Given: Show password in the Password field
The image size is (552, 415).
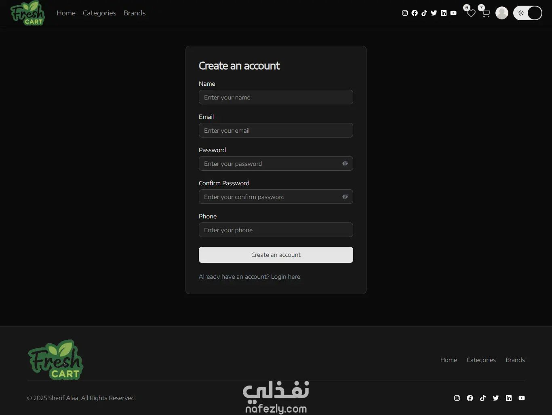Looking at the screenshot, I should [x=345, y=163].
